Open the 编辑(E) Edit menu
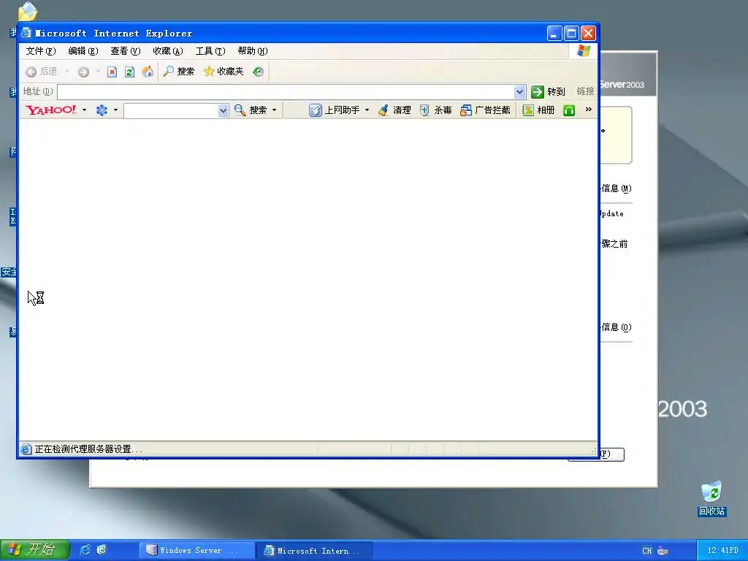 (83, 51)
